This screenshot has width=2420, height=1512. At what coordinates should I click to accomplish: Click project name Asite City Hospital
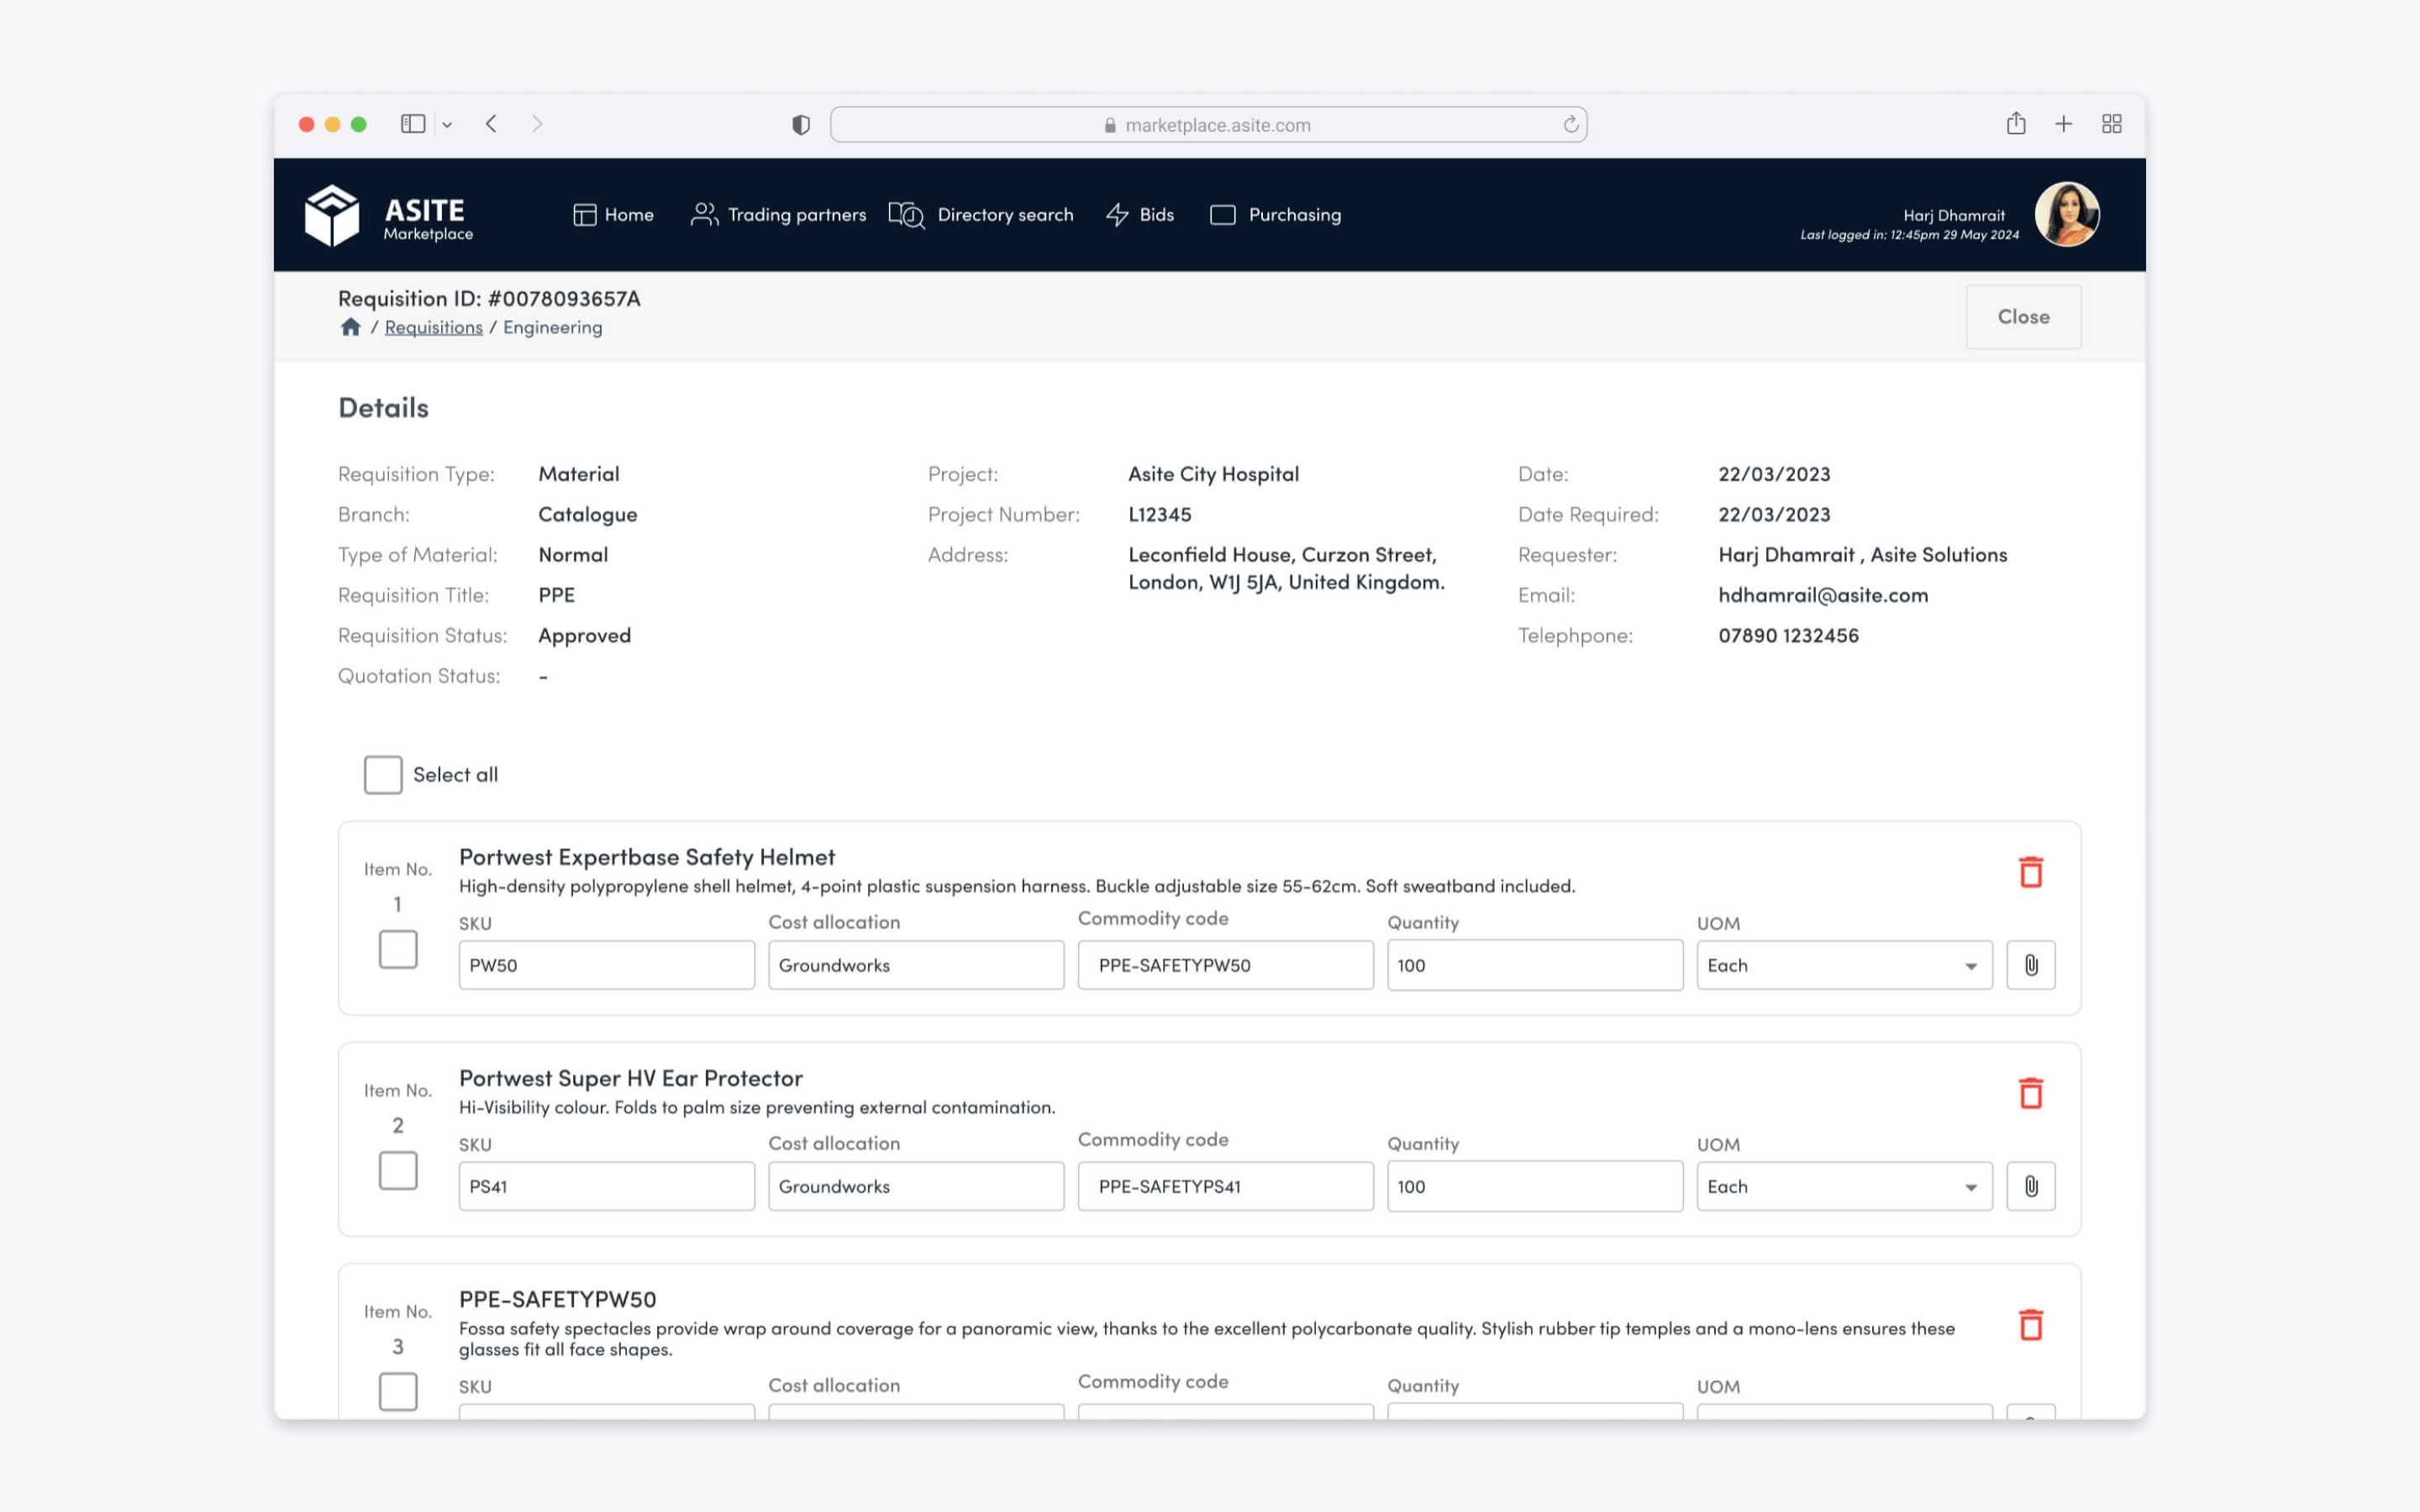(x=1213, y=474)
